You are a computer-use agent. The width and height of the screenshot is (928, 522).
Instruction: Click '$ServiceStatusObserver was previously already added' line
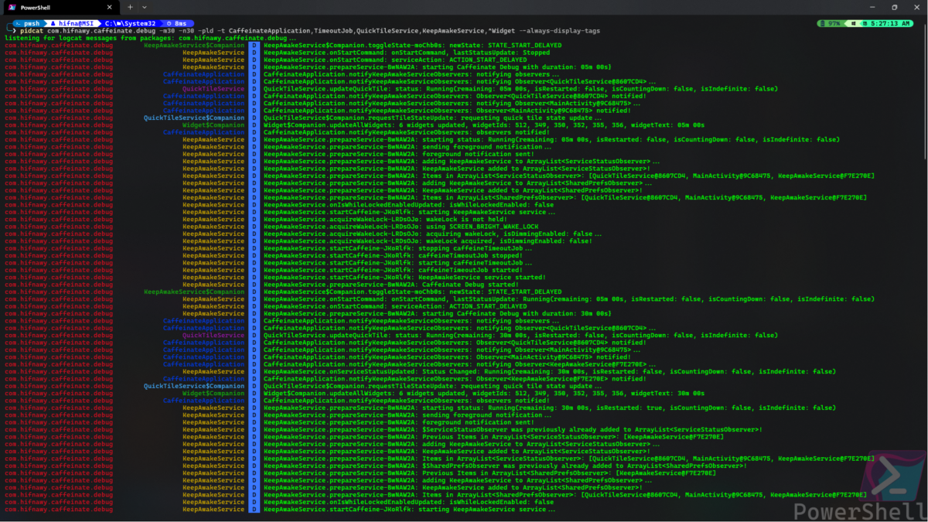click(x=513, y=429)
